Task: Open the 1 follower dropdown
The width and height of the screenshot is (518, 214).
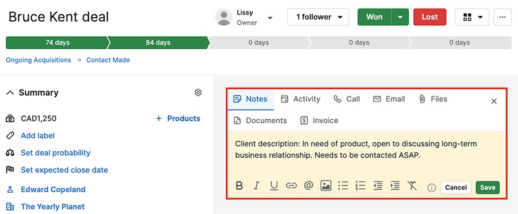Action: 318,17
